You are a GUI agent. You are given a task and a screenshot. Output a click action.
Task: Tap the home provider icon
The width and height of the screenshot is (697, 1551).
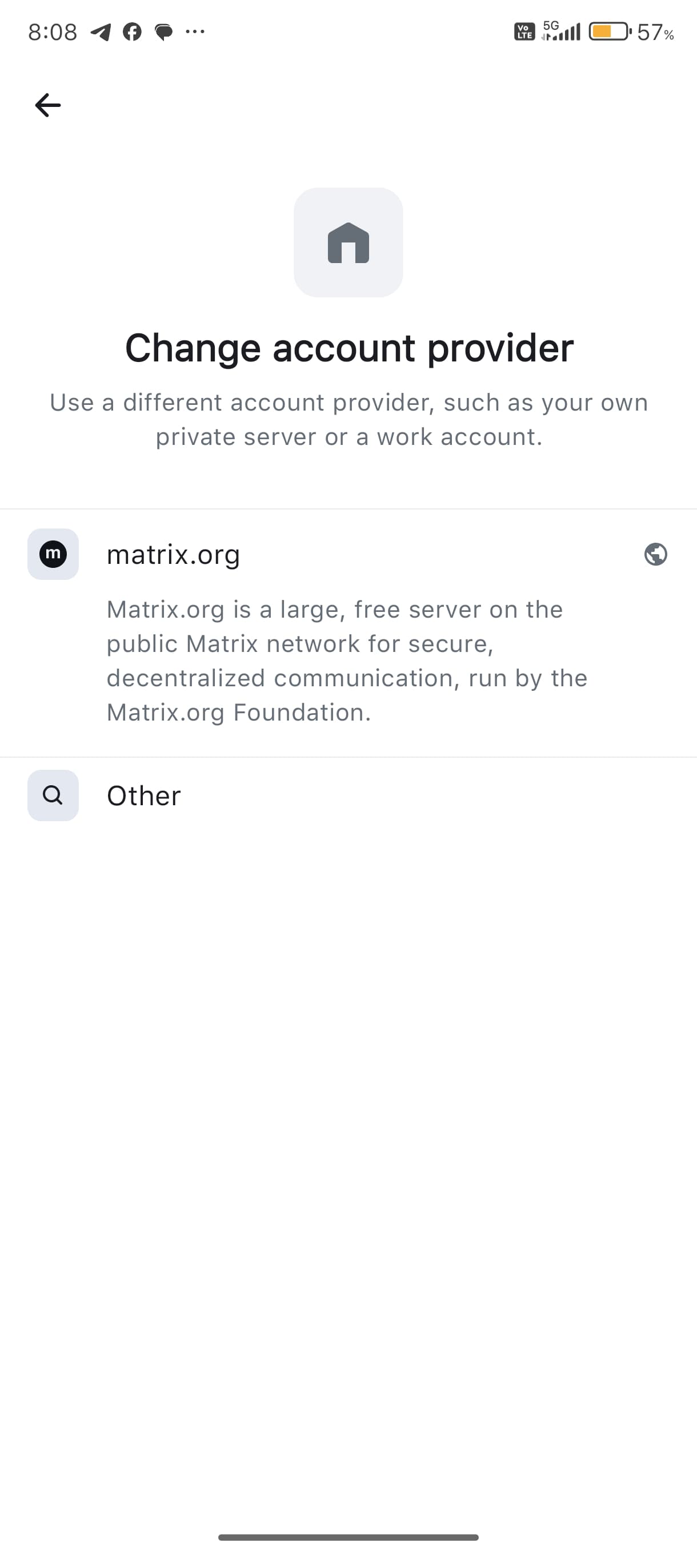coord(348,242)
